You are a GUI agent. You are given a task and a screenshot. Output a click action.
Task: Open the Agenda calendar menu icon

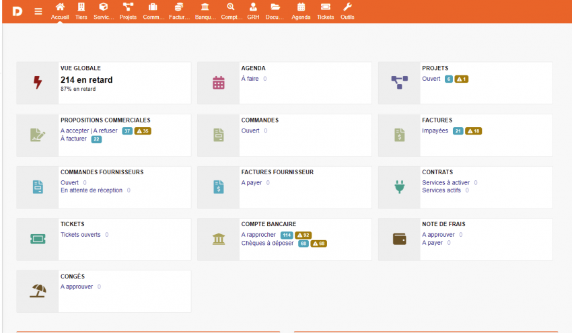(x=301, y=7)
